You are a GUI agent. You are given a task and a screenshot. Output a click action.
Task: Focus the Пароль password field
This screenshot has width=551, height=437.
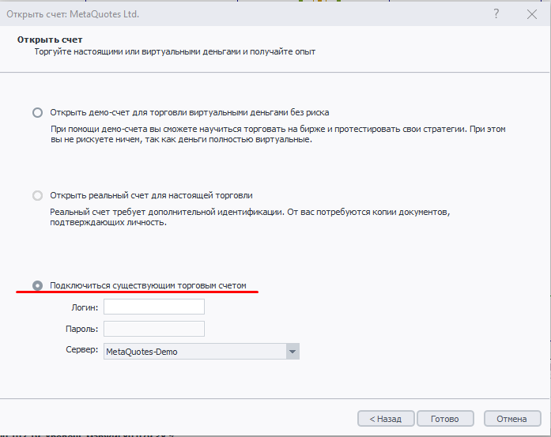tap(153, 329)
